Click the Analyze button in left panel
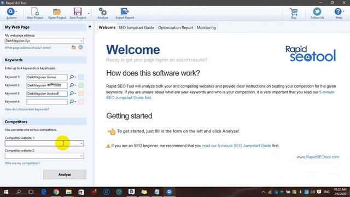This screenshot has width=350, height=197. [65, 175]
